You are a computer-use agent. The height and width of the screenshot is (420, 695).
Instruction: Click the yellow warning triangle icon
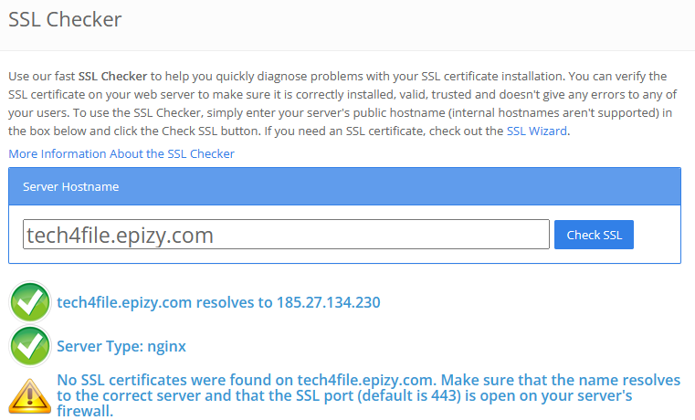29,396
